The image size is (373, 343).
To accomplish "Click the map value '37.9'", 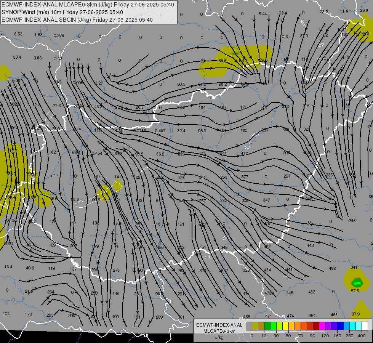I will [355, 314].
